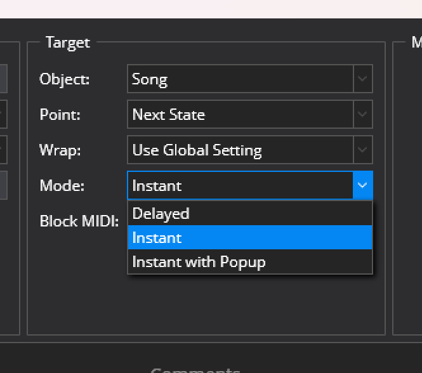Select highlighted Instant option in list
422x373 pixels.
click(x=250, y=237)
